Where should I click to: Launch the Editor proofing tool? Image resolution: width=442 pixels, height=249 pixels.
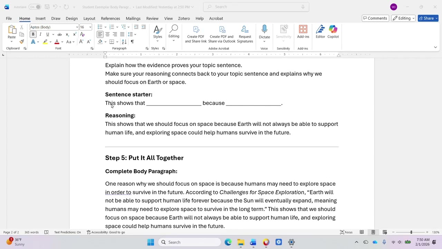coord(320,32)
